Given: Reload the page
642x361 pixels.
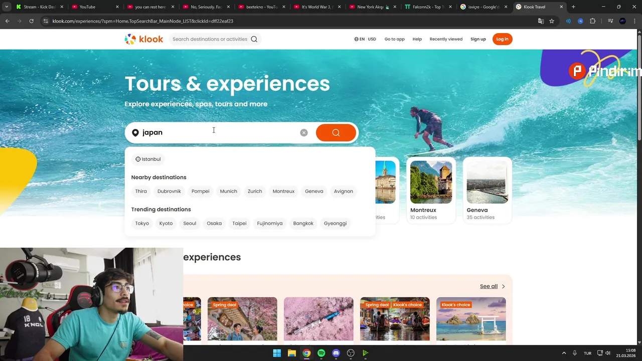Looking at the screenshot, I should pos(31,21).
